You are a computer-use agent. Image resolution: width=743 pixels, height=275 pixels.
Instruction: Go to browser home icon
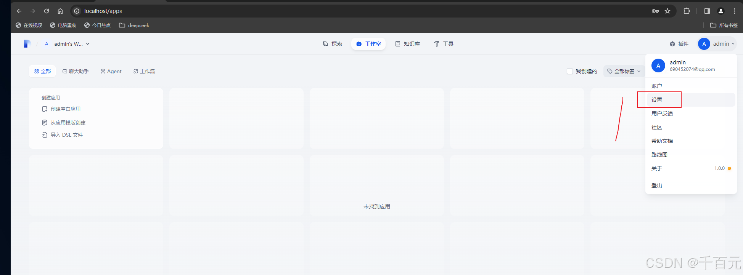pos(60,11)
